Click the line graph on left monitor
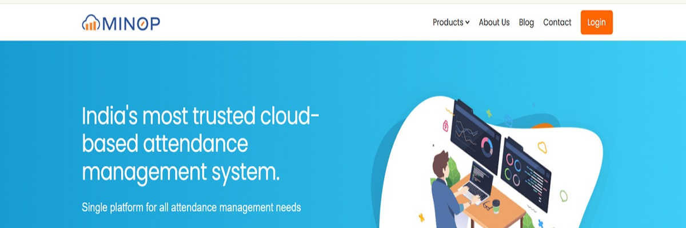The height and width of the screenshot is (228, 686). 468,136
